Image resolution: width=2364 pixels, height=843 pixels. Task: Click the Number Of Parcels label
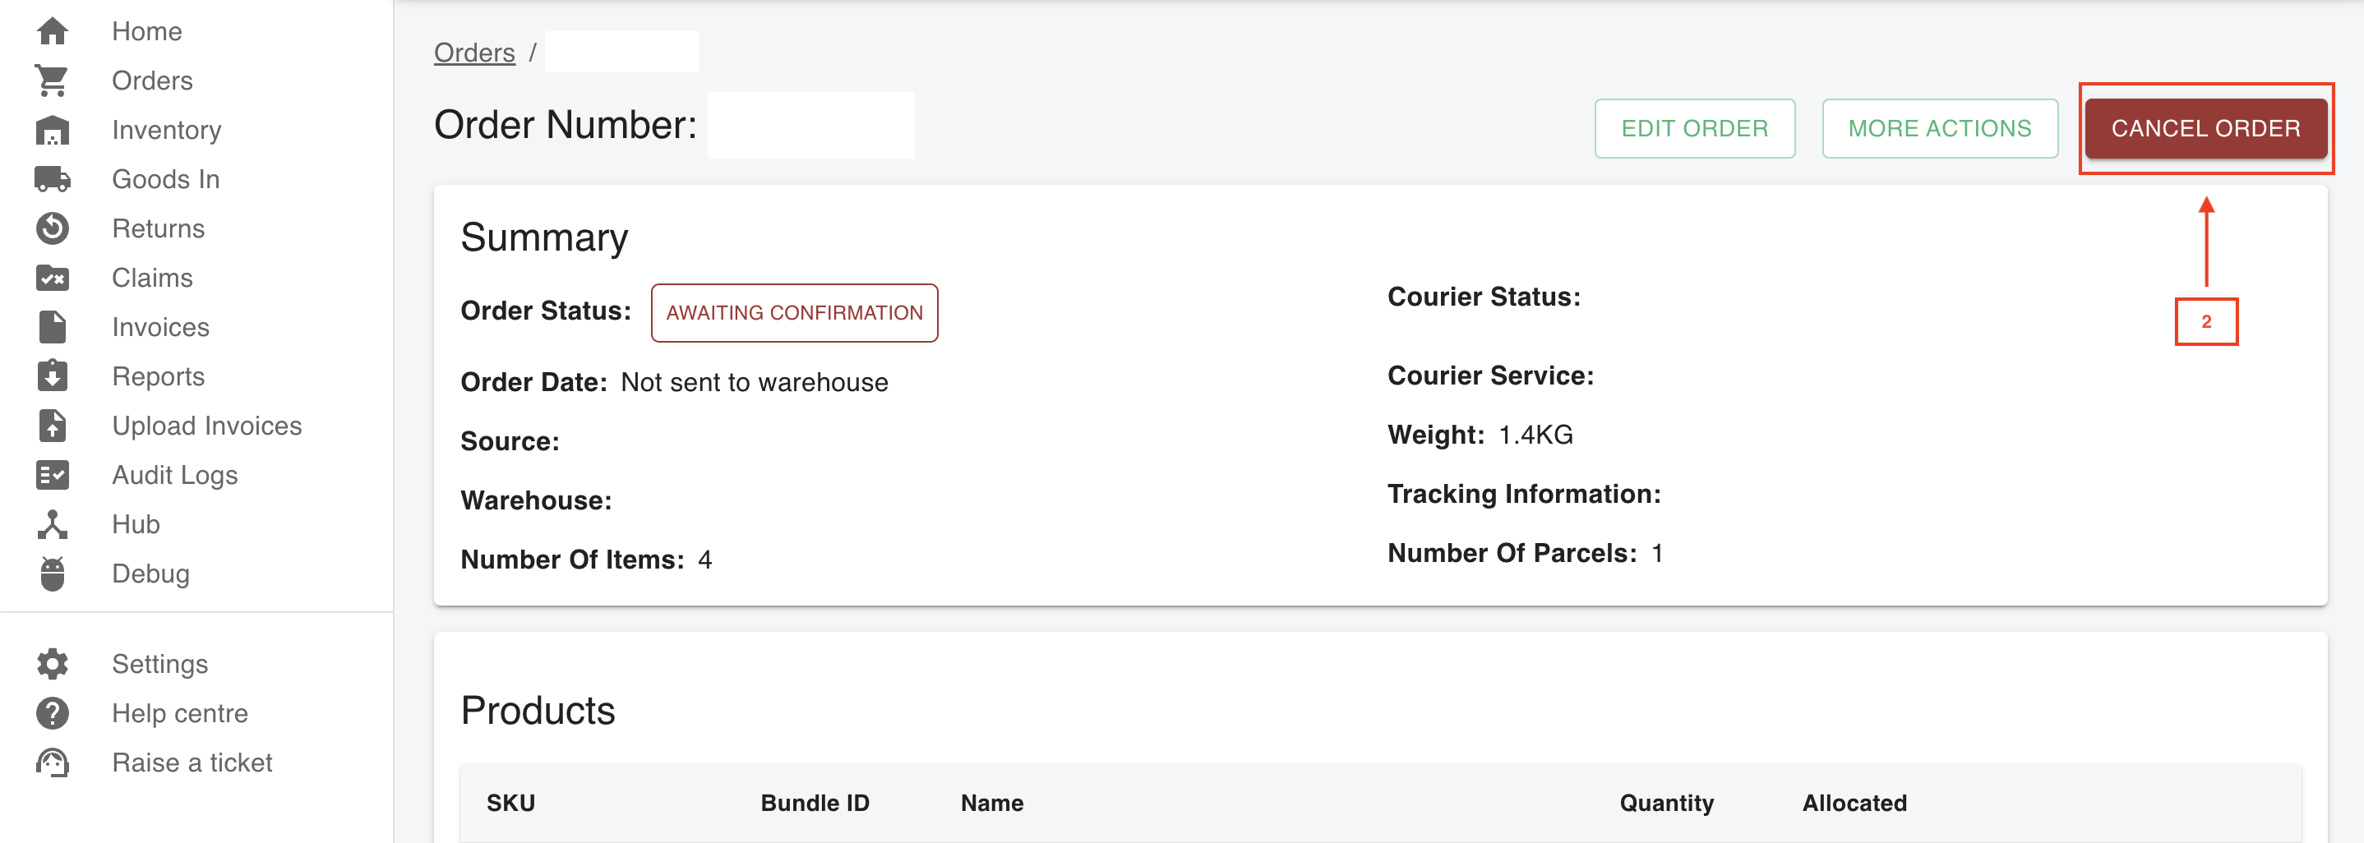point(1512,553)
